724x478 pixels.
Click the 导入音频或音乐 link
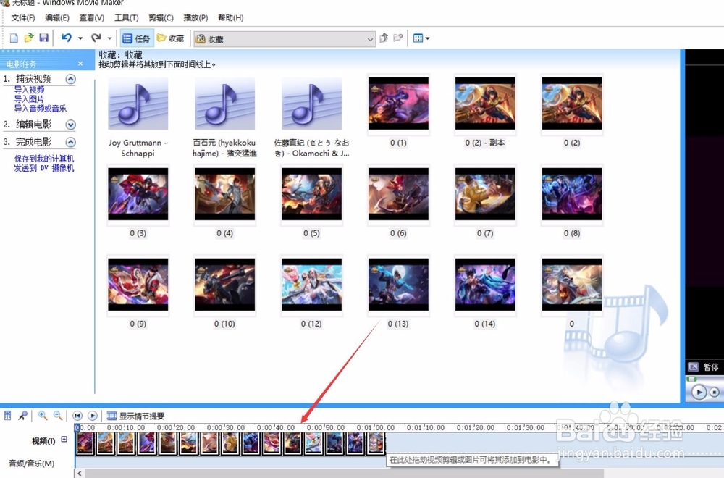click(40, 109)
